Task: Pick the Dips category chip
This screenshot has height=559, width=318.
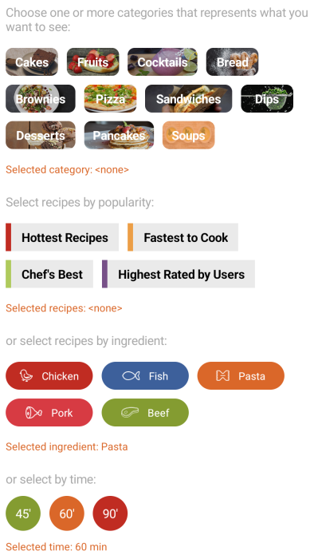Action: (267, 99)
